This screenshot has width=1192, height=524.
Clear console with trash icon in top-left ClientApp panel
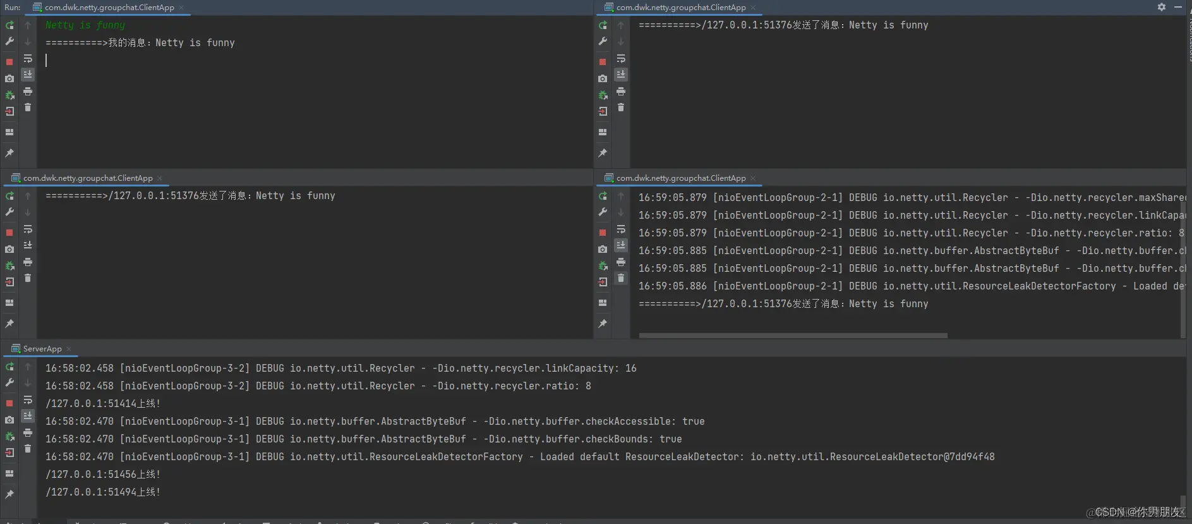[28, 107]
